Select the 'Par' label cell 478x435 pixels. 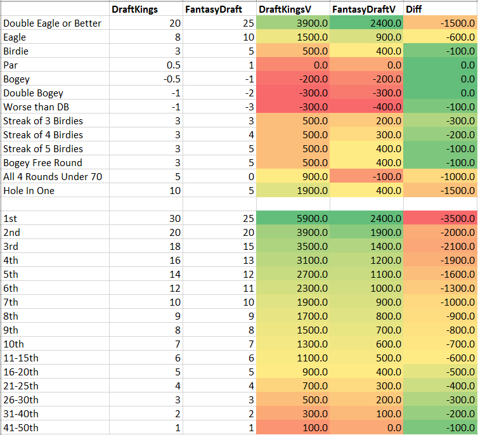click(55, 65)
